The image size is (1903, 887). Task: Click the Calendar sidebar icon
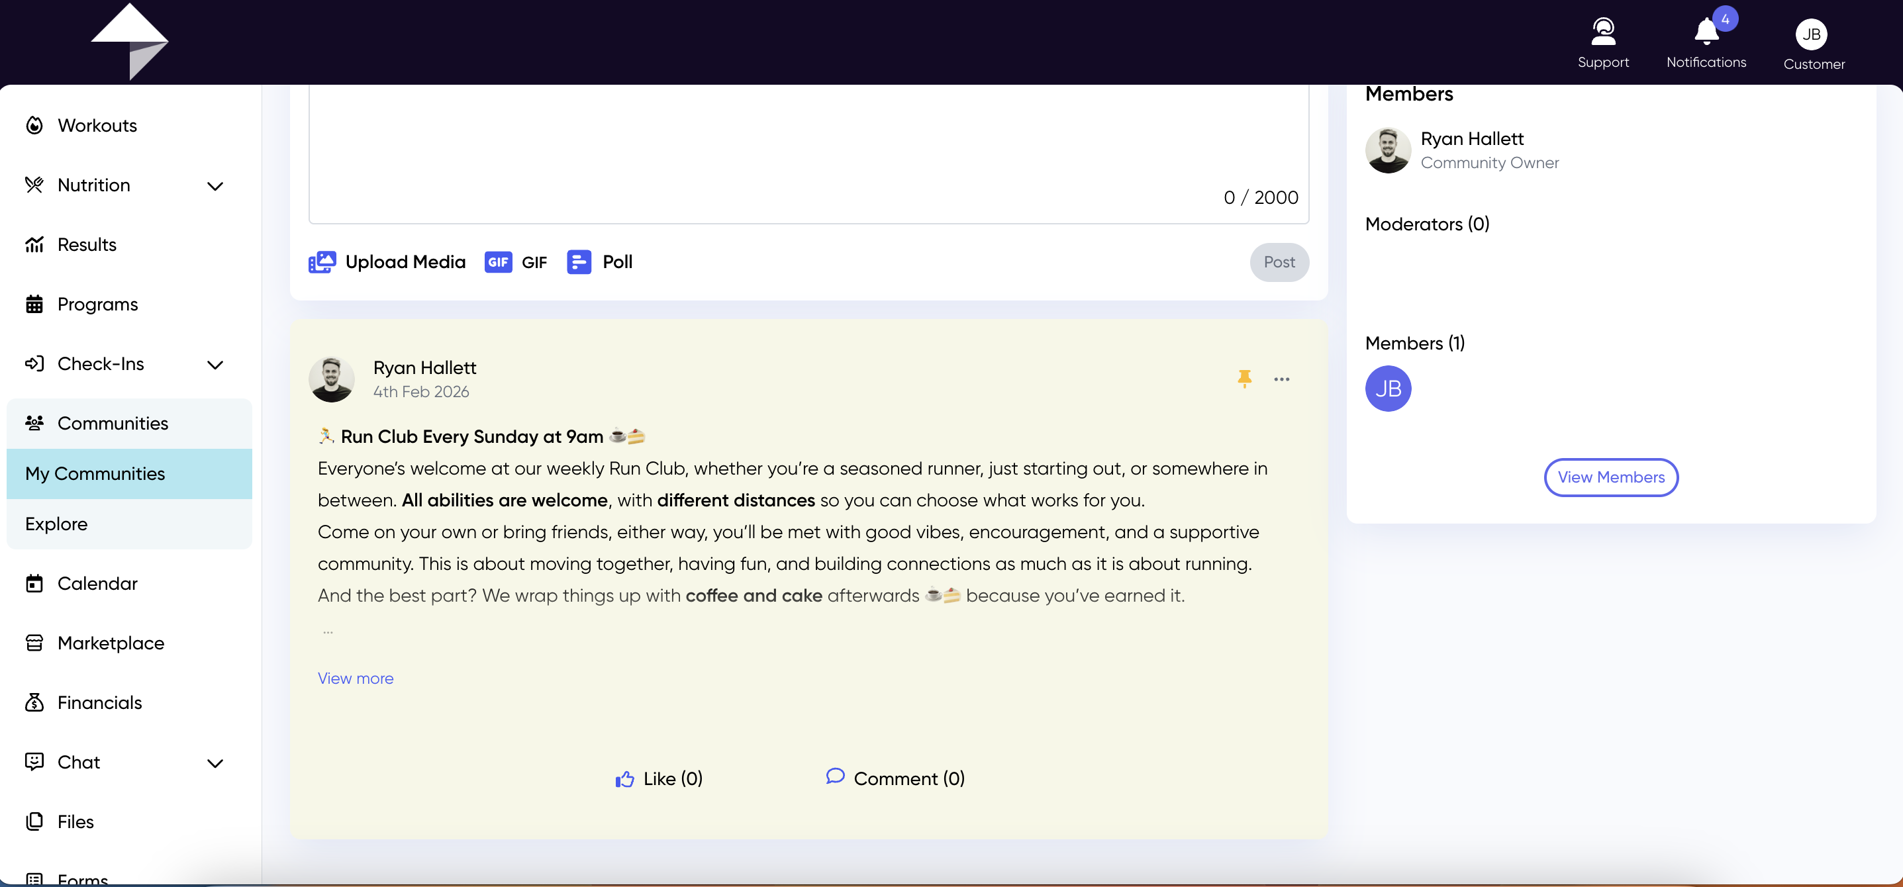(34, 583)
